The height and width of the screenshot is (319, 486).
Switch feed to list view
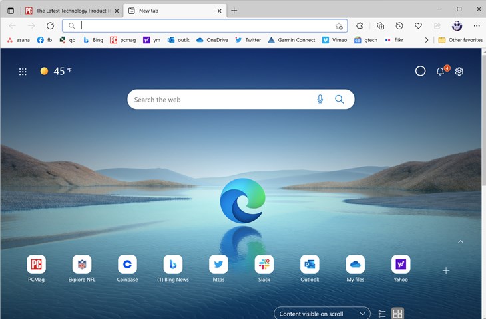pos(382,314)
